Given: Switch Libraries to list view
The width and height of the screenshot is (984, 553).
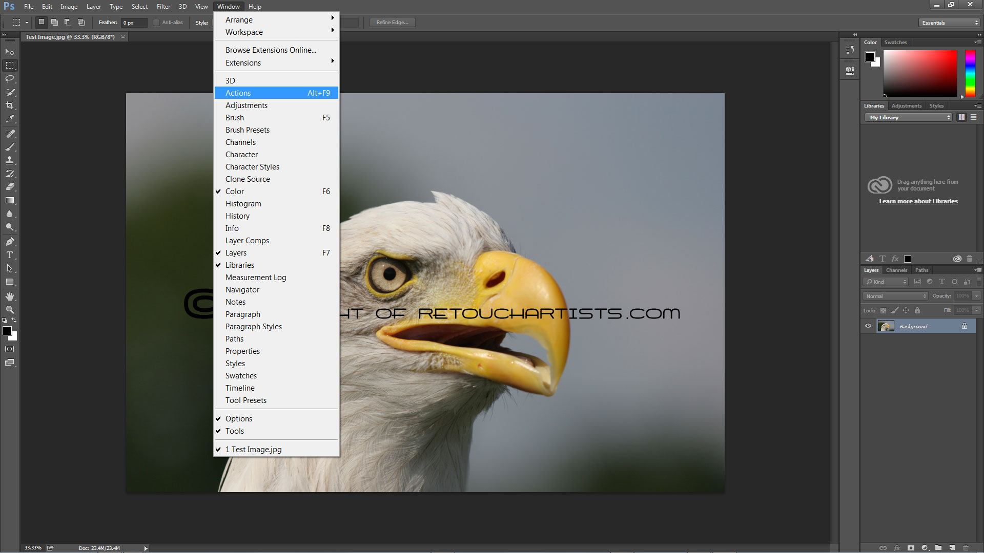Looking at the screenshot, I should point(973,117).
